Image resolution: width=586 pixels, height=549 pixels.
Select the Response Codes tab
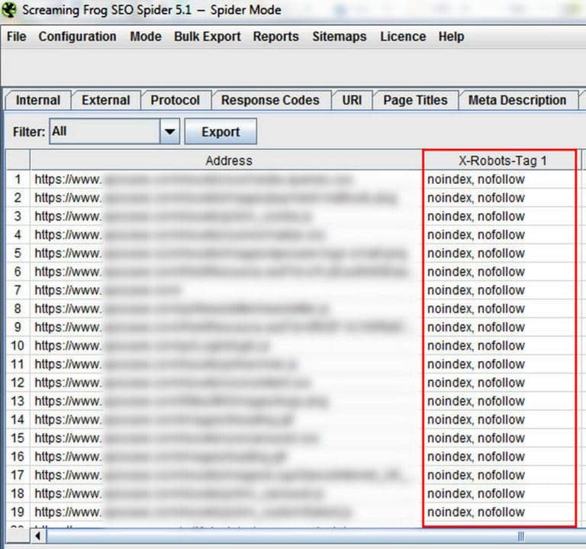point(270,100)
